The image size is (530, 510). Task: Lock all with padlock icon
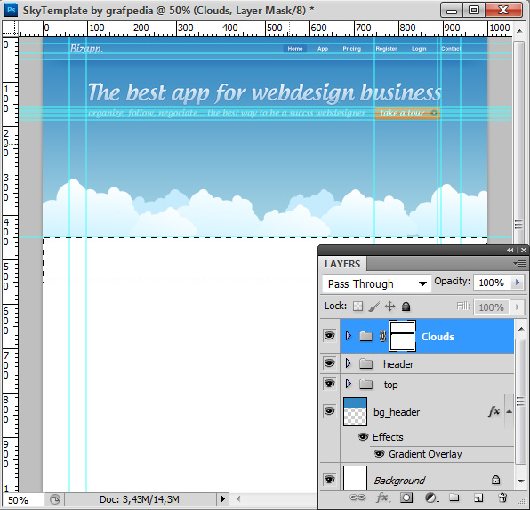(406, 307)
